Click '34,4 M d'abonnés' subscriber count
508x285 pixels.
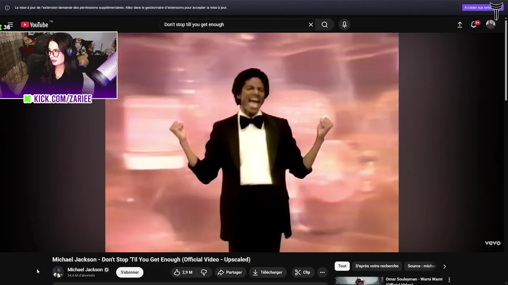[81, 275]
